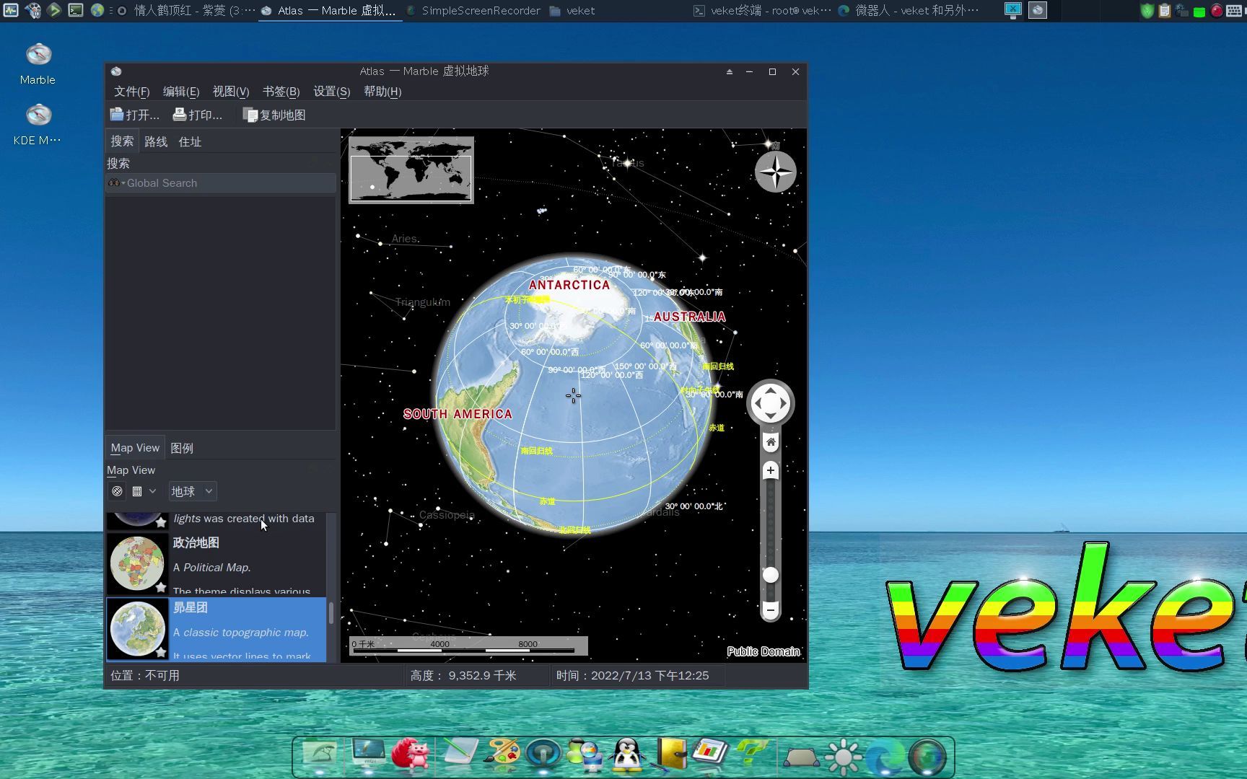Open the grid view mode dropdown
Image resolution: width=1247 pixels, height=779 pixels.
[x=144, y=491]
